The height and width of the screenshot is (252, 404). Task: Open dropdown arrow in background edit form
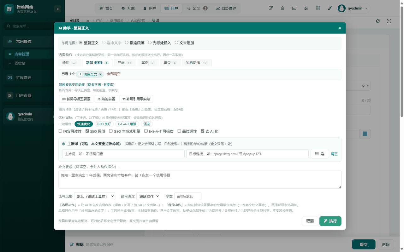(368, 86)
